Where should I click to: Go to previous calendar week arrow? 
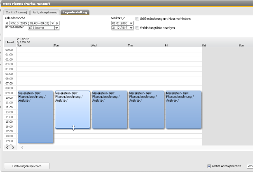[x=7, y=23]
